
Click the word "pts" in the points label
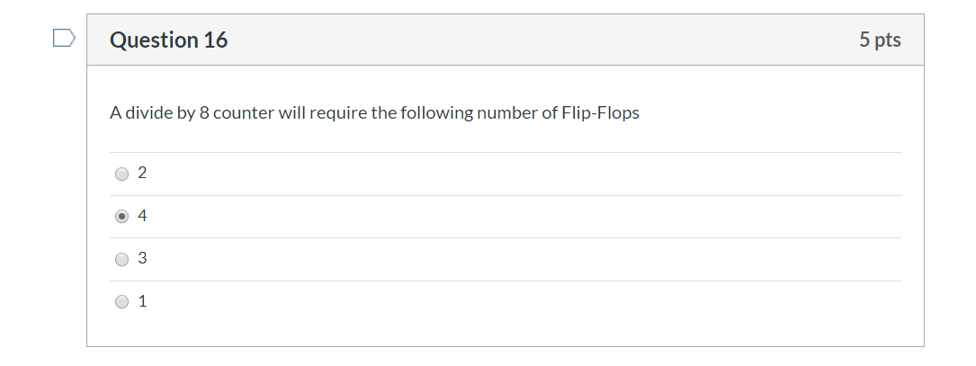(x=888, y=40)
